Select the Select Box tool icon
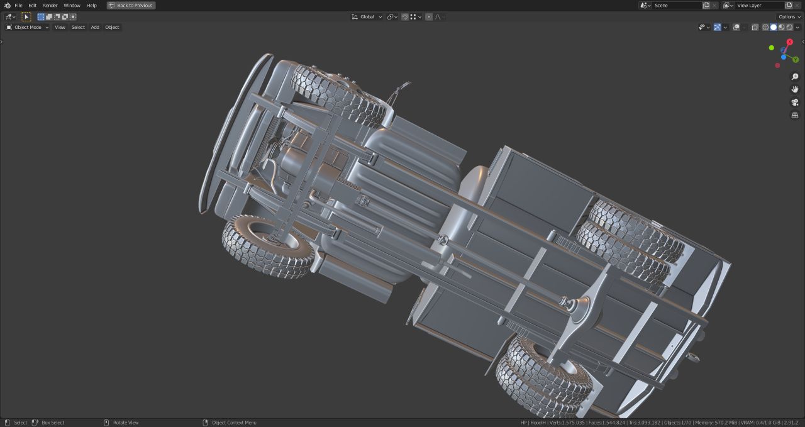Screen dimensions: 805x427 [x=26, y=17]
